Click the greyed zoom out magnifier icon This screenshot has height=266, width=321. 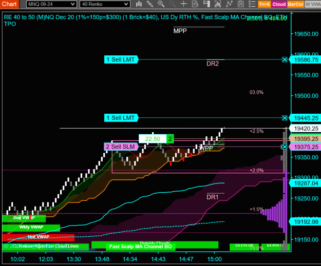click(x=173, y=4)
